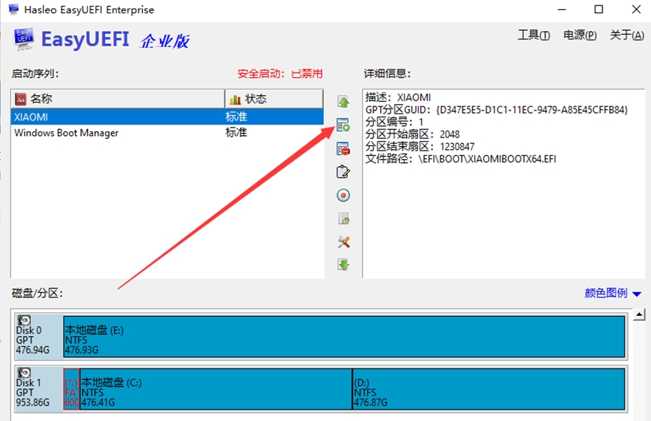Click the wrench and screwdriver tools icon
651x421 pixels.
[344, 242]
